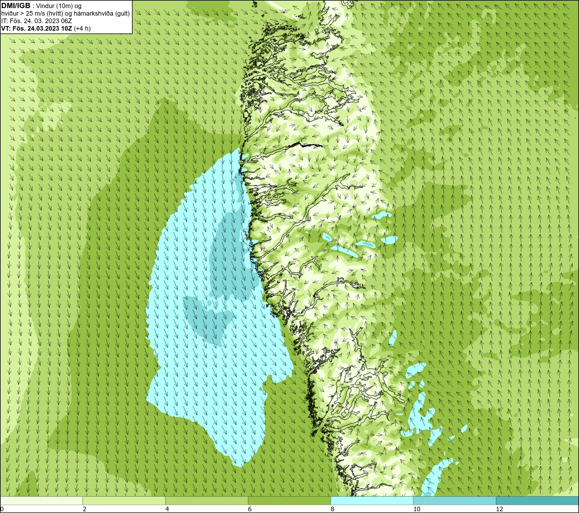Click the 2–4 m/s light green color segment
Viewport: 579px width, 513px height.
coord(124,500)
